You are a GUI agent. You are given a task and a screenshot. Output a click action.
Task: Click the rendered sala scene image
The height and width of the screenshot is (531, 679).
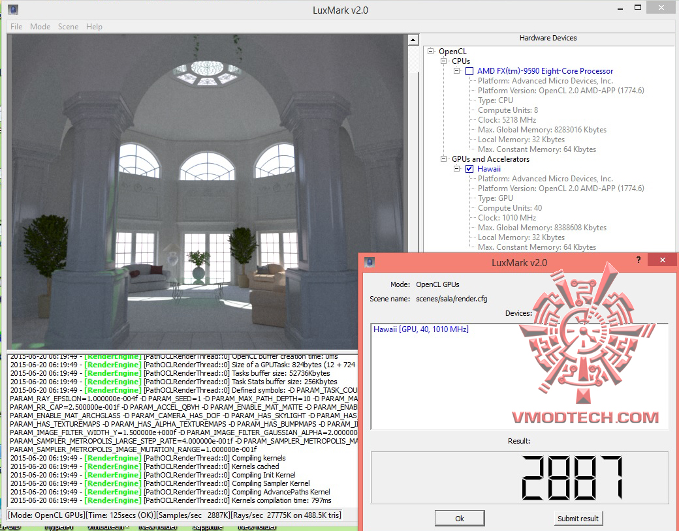pyautogui.click(x=208, y=191)
